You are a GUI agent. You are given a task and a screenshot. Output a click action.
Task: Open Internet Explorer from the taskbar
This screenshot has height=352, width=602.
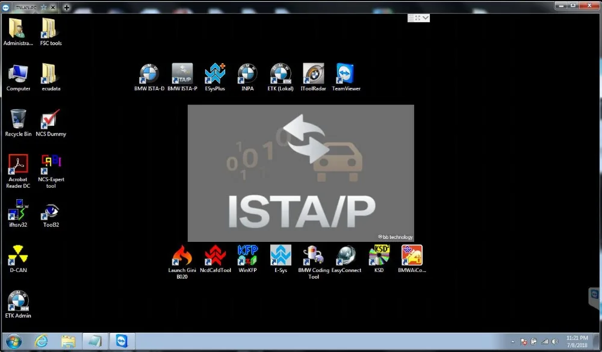[x=41, y=341]
